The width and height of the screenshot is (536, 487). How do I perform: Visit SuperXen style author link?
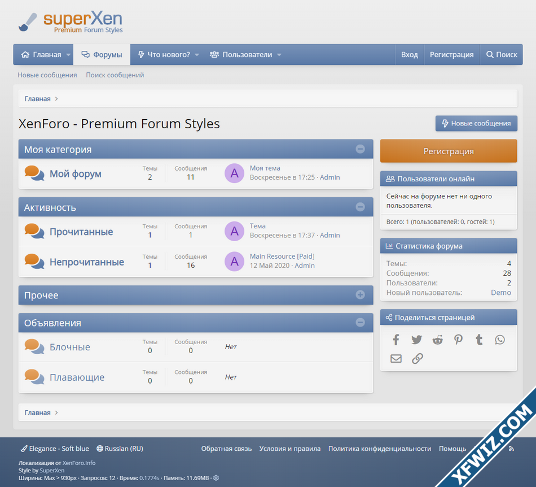pos(52,471)
